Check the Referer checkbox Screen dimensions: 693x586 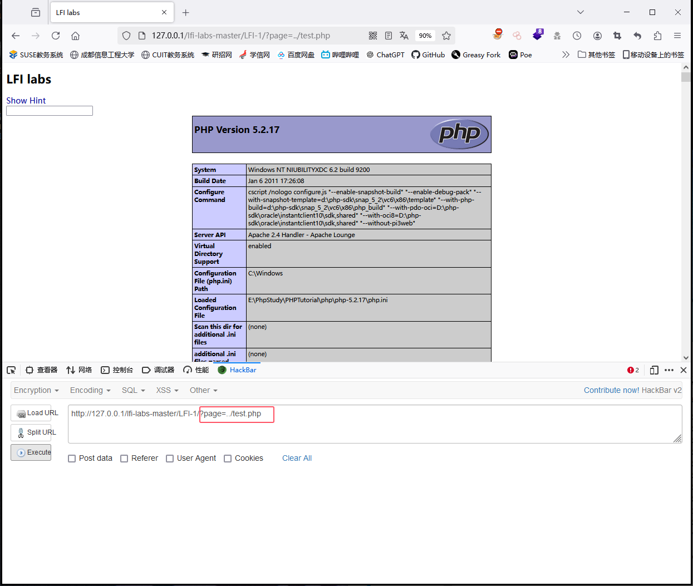124,458
